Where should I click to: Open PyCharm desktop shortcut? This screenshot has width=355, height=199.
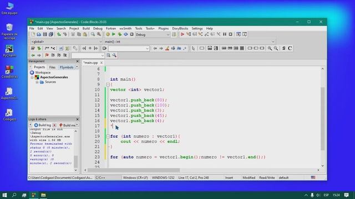[9, 51]
